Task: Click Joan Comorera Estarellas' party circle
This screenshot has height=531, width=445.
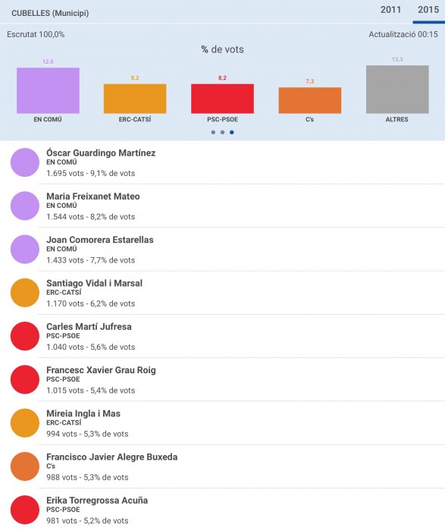Action: click(25, 250)
